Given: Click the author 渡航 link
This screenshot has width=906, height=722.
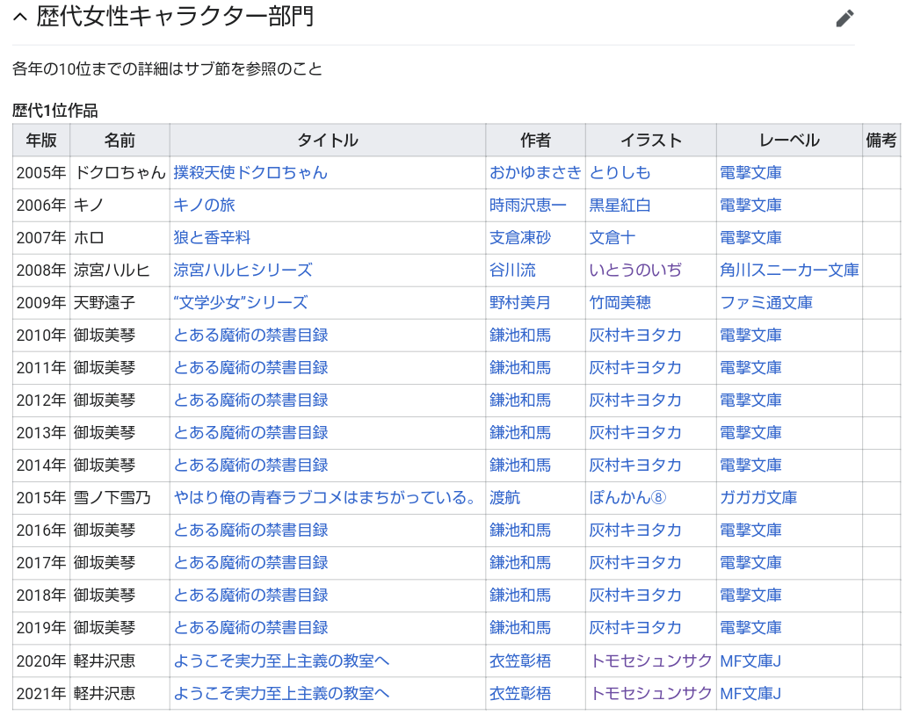Looking at the screenshot, I should [504, 498].
